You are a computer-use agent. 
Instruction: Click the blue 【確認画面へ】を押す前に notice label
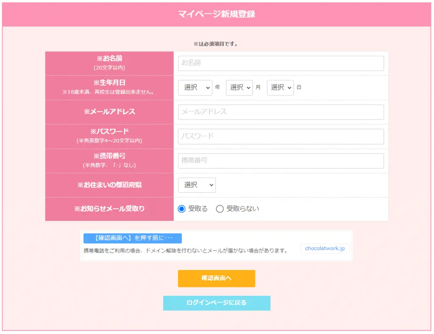coord(133,238)
